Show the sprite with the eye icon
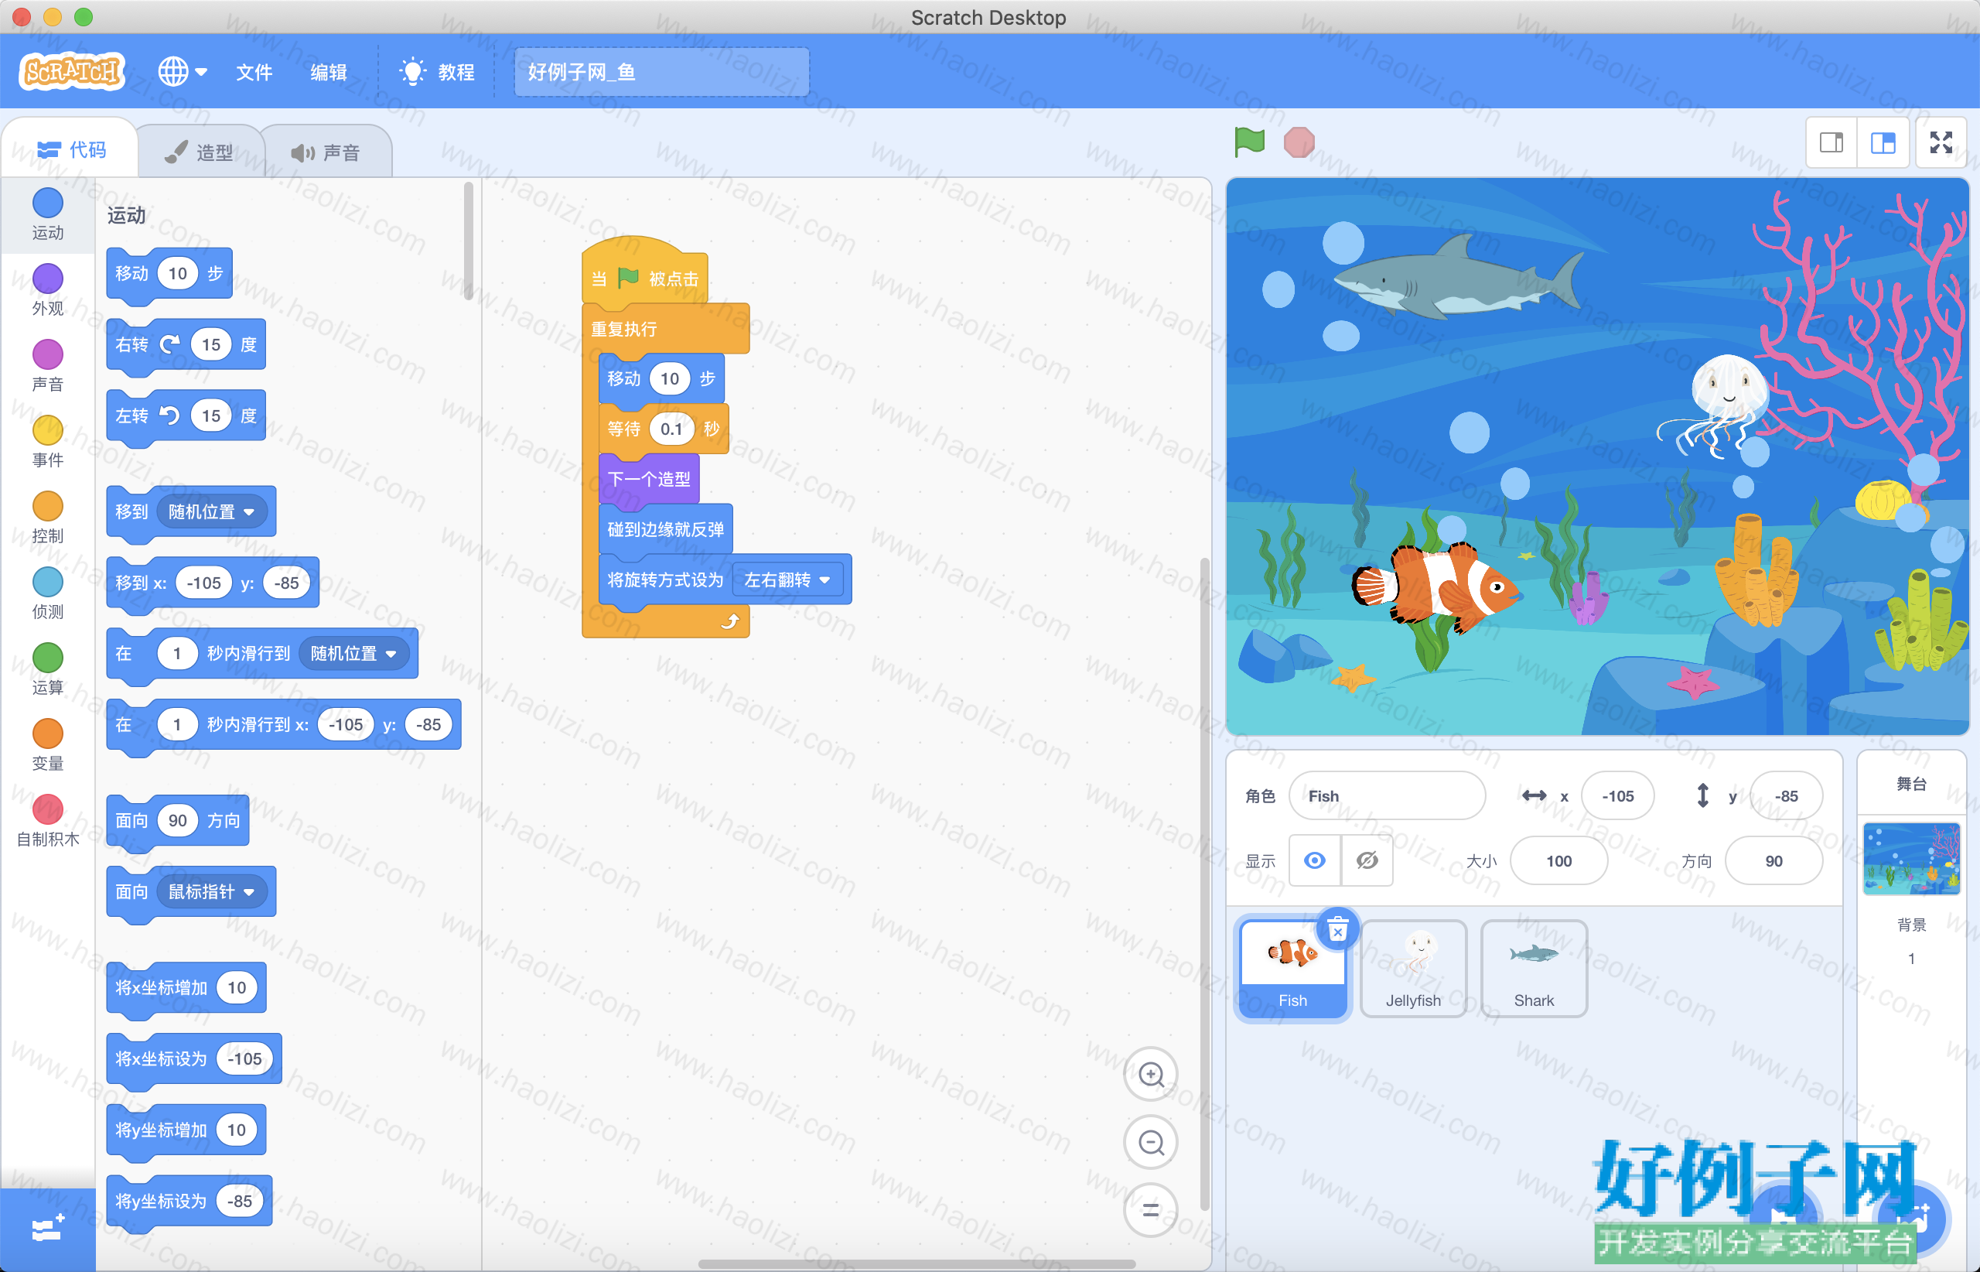The width and height of the screenshot is (1980, 1272). (x=1315, y=860)
